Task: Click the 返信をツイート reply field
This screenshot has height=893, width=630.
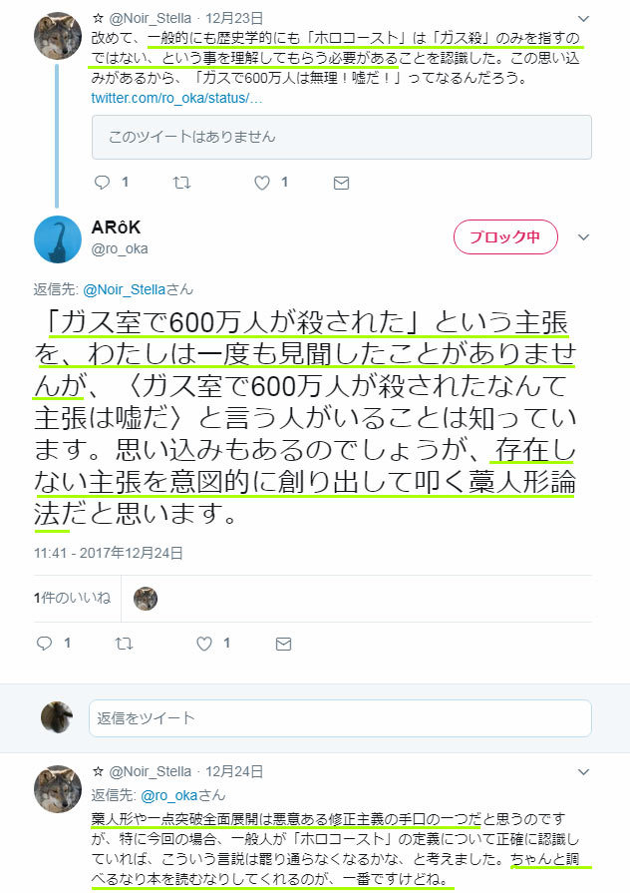Action: [x=340, y=718]
